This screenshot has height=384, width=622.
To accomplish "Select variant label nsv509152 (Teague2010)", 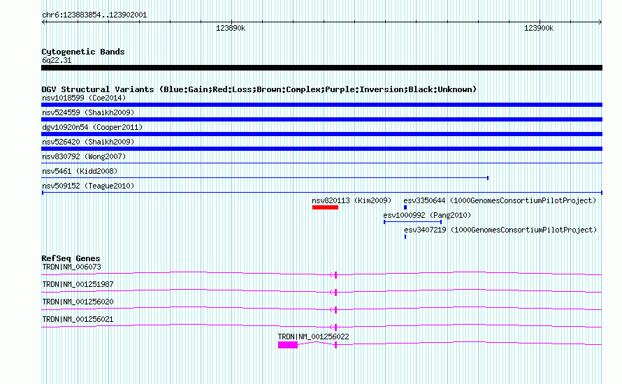I will (88, 186).
